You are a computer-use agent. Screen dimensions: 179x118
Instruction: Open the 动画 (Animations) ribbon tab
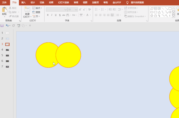(x=51, y=3)
